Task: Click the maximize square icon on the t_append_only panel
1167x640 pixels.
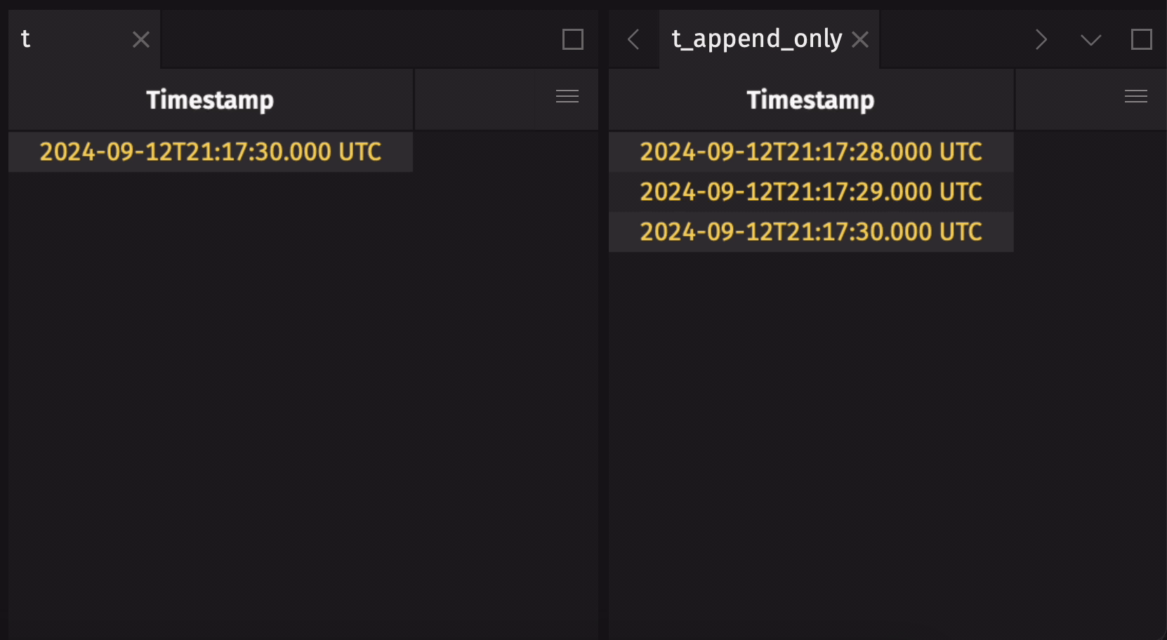Action: [1143, 40]
